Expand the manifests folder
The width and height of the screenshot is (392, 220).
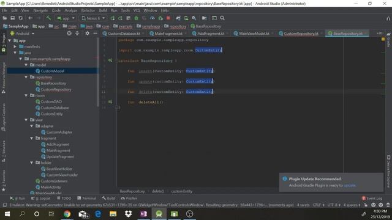point(15,46)
